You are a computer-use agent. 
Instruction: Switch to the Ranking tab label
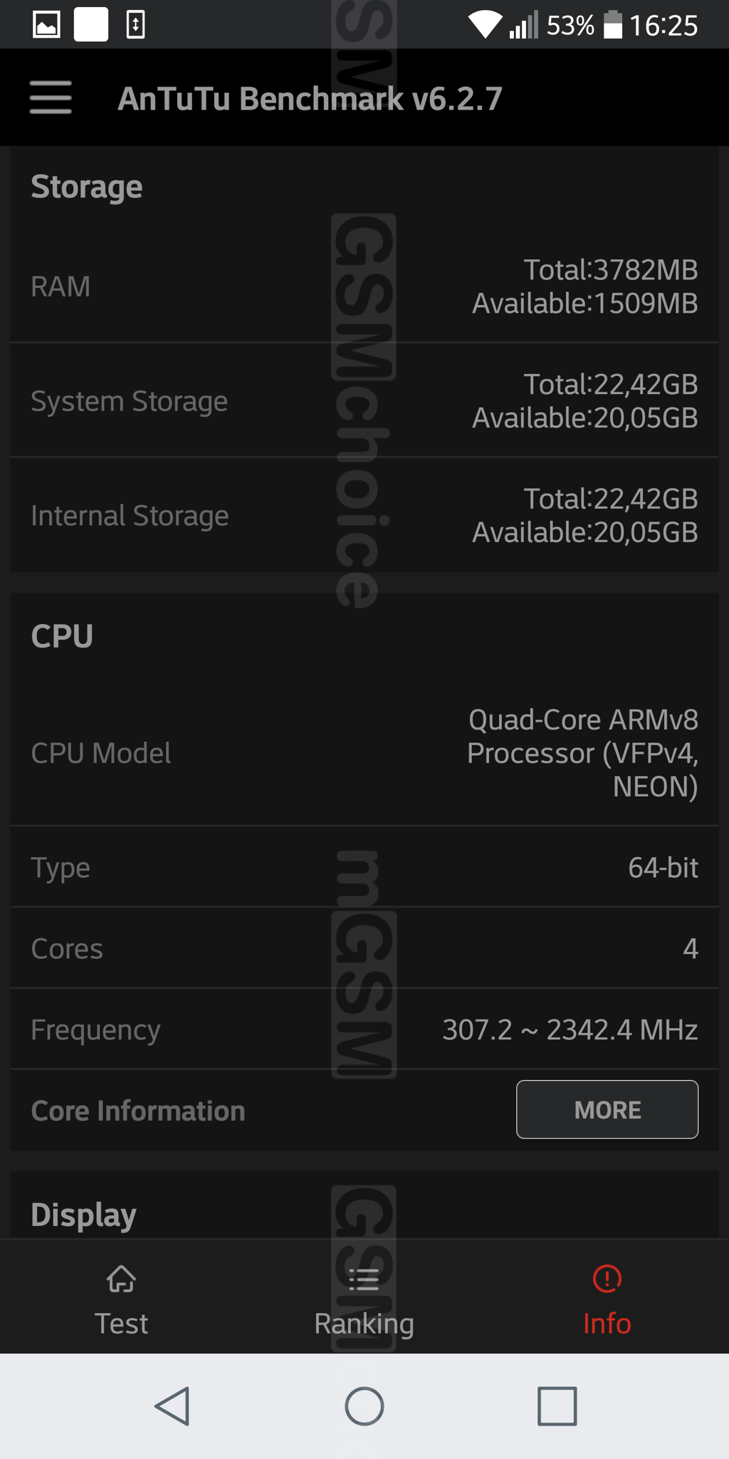click(364, 1324)
